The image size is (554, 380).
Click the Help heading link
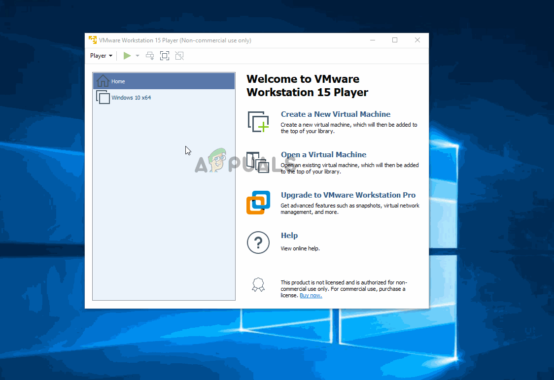click(289, 235)
